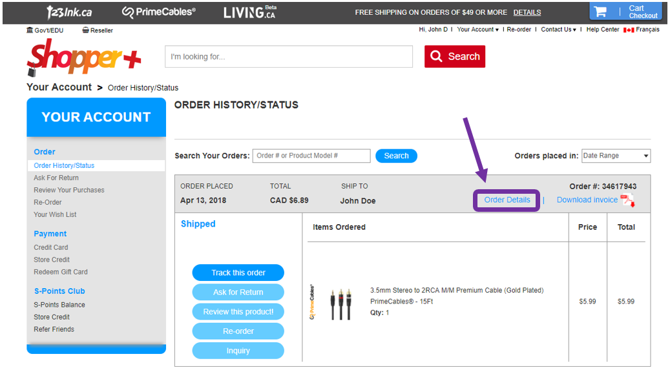Focus the Order # or Product Model field
The height and width of the screenshot is (372, 670).
point(311,156)
